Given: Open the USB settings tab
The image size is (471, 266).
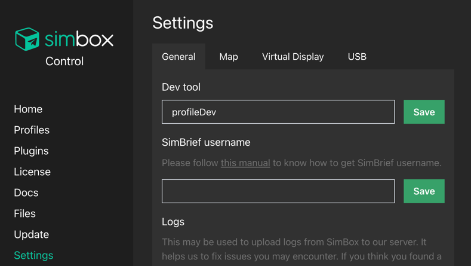Looking at the screenshot, I should [x=357, y=57].
